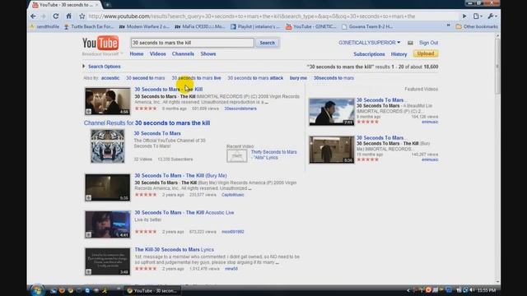Open the 30 Seconds To Mars channel link
The width and height of the screenshot is (527, 296).
157,133
